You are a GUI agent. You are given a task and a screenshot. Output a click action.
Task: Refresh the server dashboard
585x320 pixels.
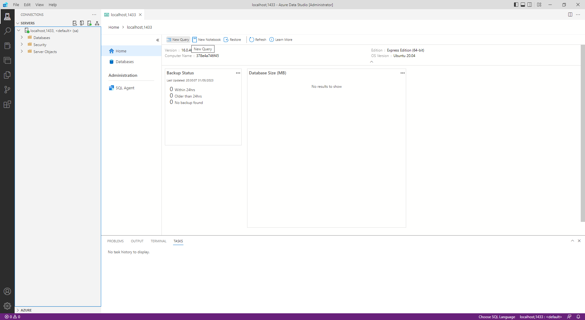[x=258, y=40]
